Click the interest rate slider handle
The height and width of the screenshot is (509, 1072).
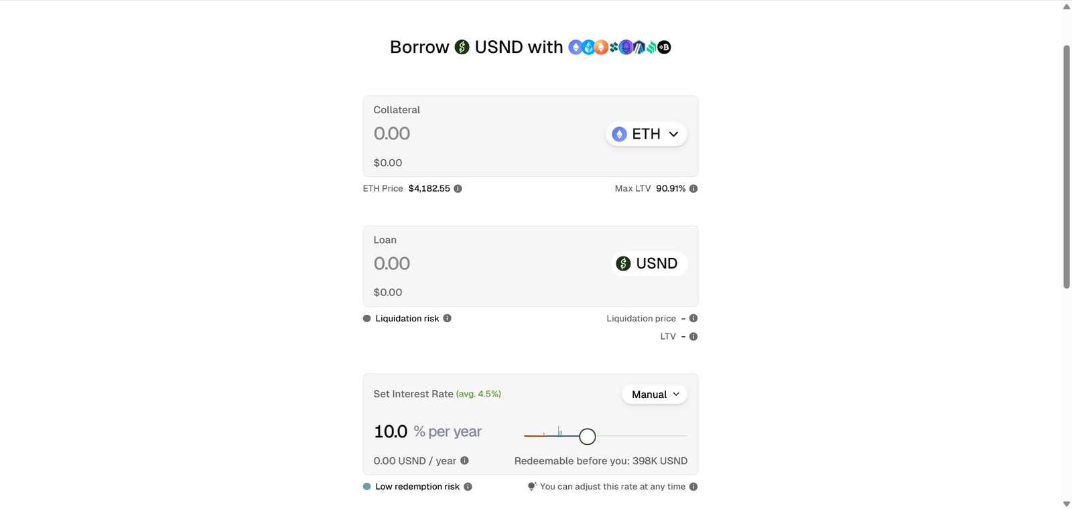(x=587, y=437)
